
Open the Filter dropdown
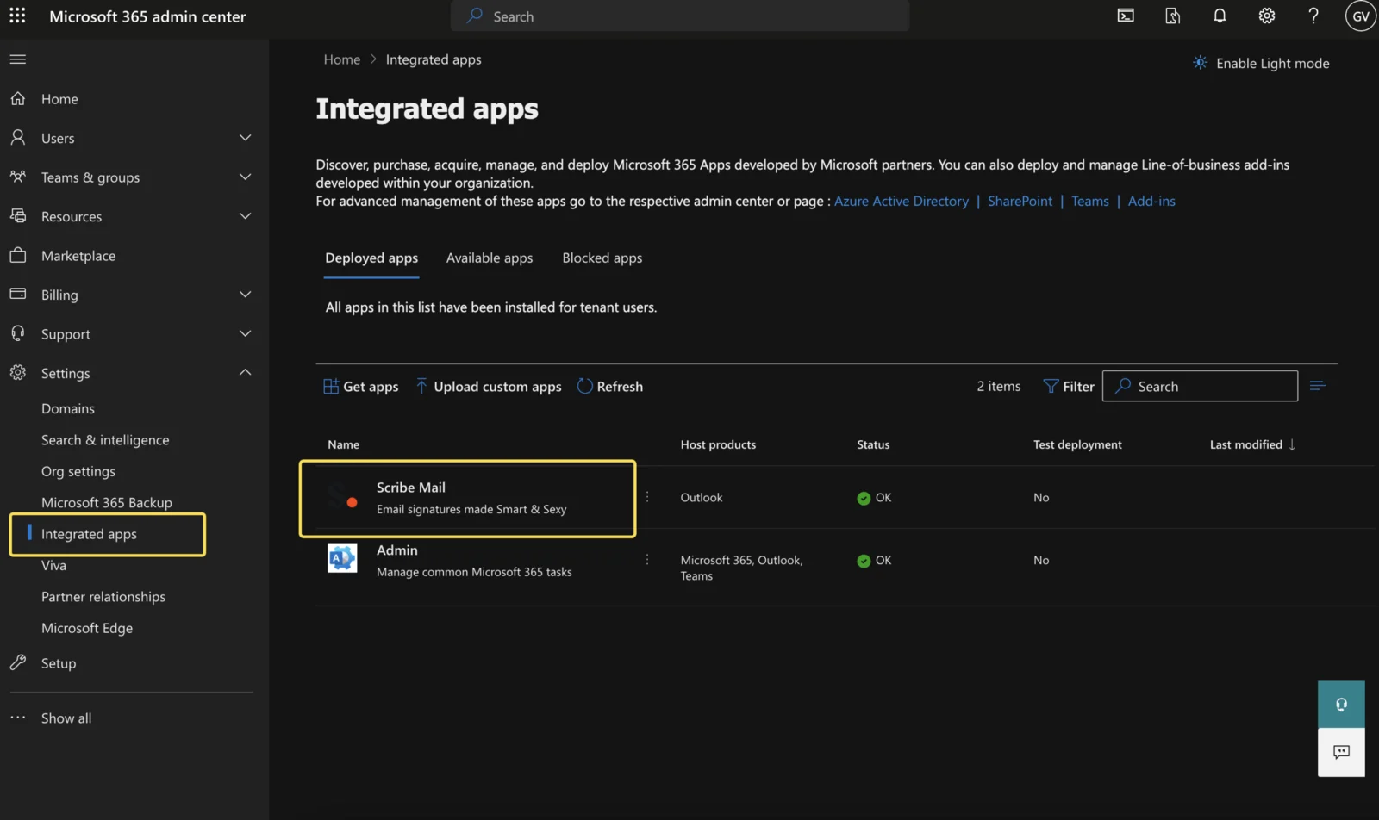[x=1069, y=387]
